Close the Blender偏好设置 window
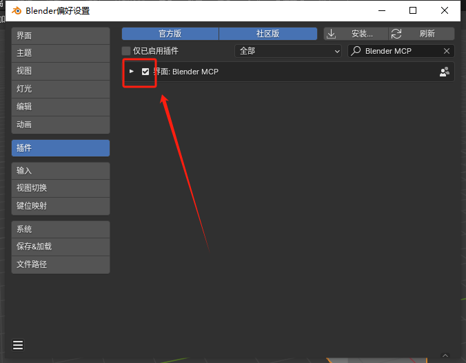Screen dimensions: 466x363 [445, 11]
